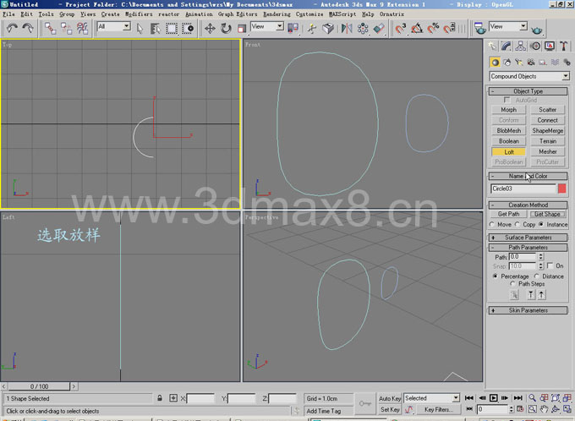Toggle the 3D Snaps magnet icon
Image resolution: width=575 pixels, height=421 pixels.
click(x=401, y=28)
